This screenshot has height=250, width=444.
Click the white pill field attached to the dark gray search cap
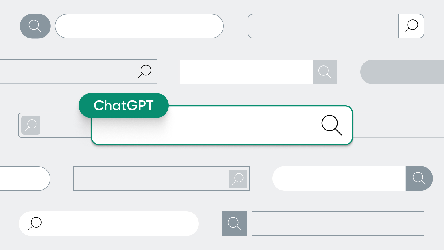point(339,179)
